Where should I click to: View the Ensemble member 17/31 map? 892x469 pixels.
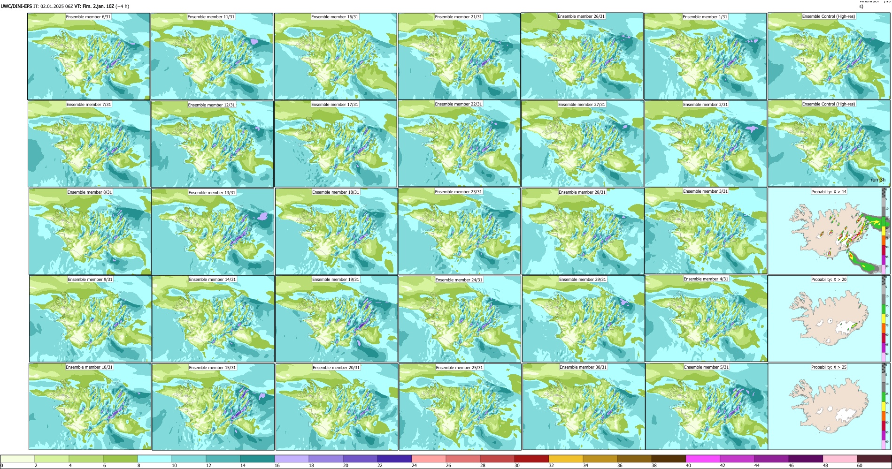tap(336, 144)
